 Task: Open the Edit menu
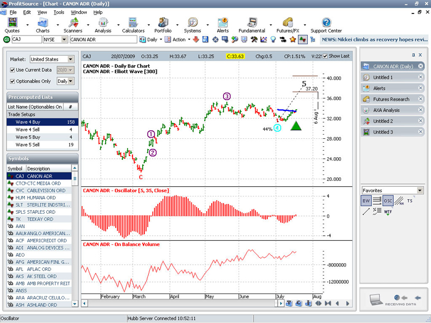[27, 12]
